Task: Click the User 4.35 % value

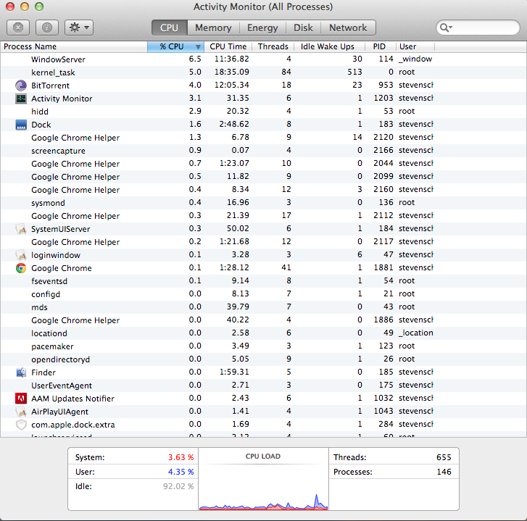Action: (x=180, y=472)
